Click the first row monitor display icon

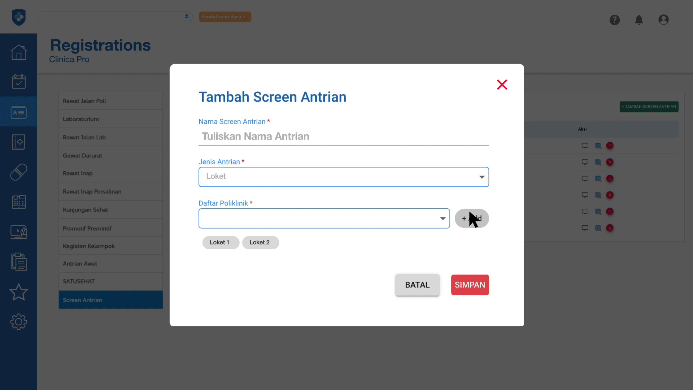pos(585,146)
